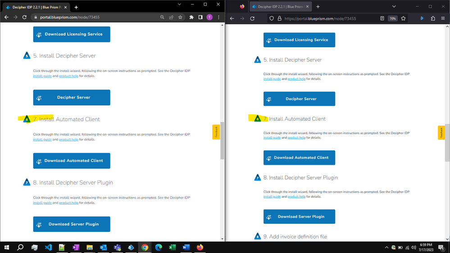Close Decipher IDP tab in Firefox
The width and height of the screenshot is (450, 253).
pos(307,7)
